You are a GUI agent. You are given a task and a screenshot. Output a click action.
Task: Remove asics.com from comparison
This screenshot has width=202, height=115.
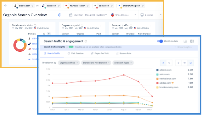pos(59,6)
